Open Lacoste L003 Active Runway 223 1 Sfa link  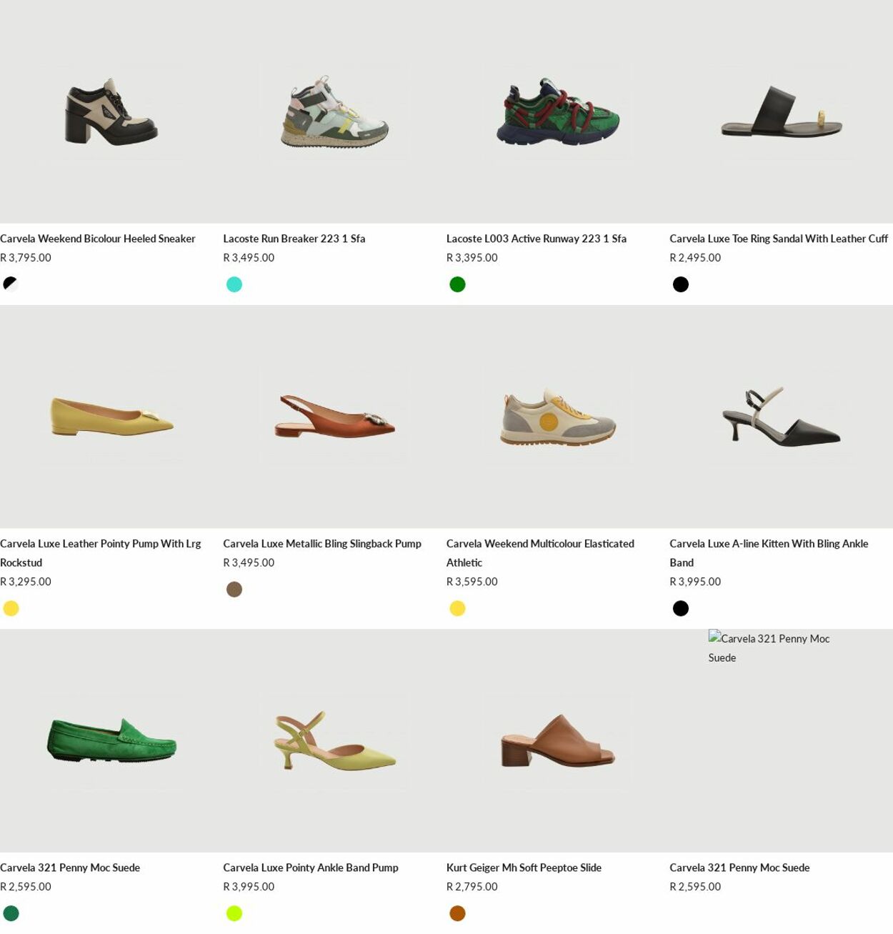(537, 239)
